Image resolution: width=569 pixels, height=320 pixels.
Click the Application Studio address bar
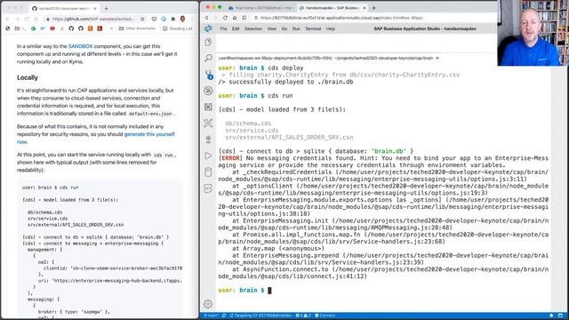[341, 18]
